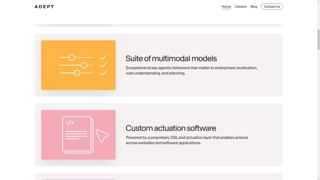Click the orange sliders illustration
This screenshot has width=320, height=180.
coord(78,65)
